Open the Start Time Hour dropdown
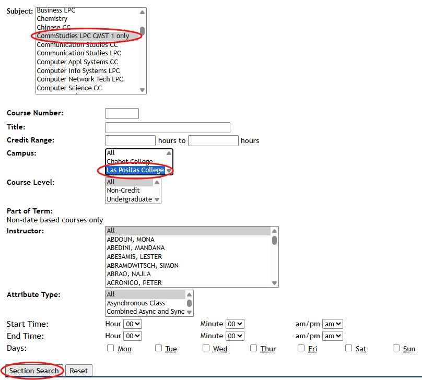Image resolution: width=422 pixels, height=380 pixels. [x=133, y=324]
